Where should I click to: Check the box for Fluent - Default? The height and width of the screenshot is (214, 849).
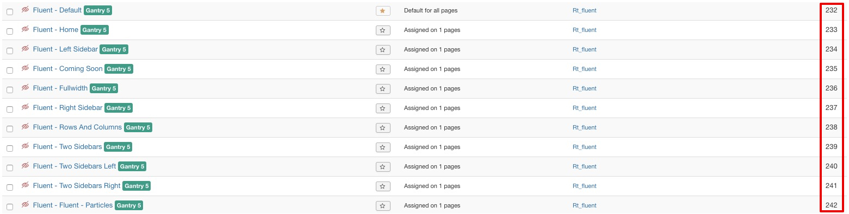[10, 11]
